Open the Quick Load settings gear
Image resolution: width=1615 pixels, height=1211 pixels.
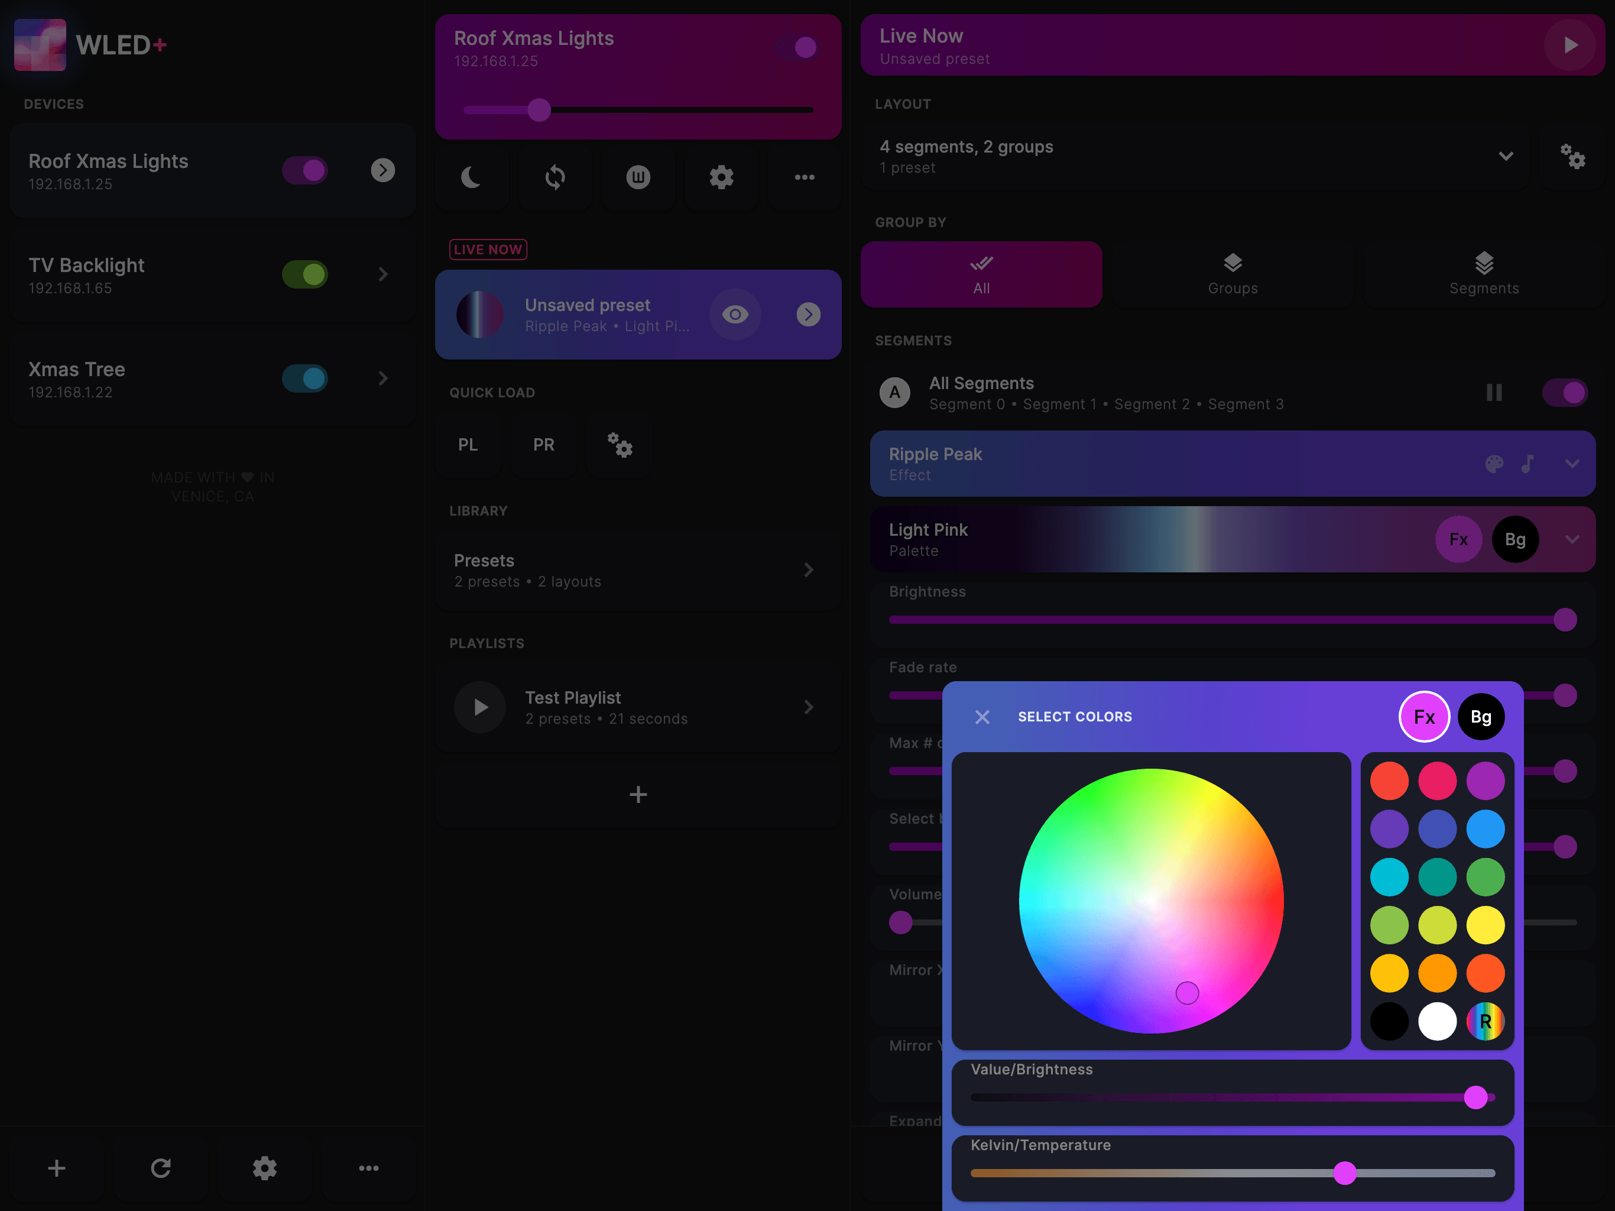point(619,445)
